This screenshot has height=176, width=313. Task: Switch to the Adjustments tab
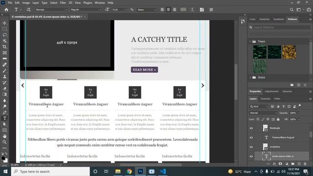[x=271, y=91]
